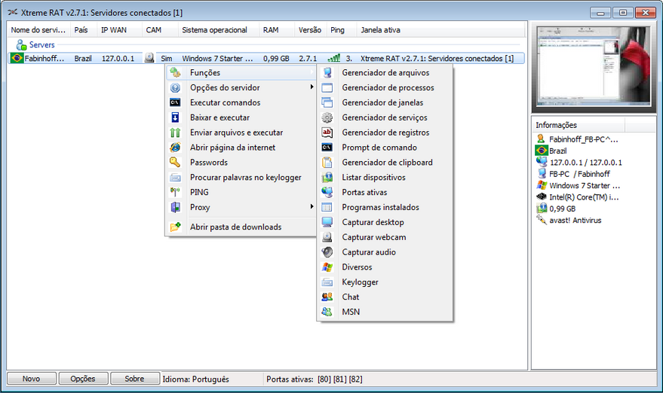663x393 pixels.
Task: Click the Passwords key icon
Action: (175, 162)
